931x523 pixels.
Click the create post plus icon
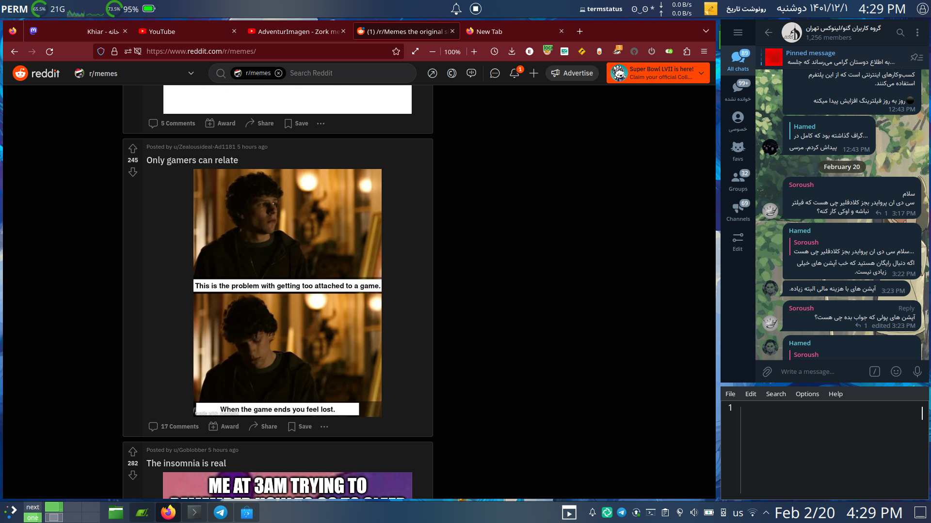coord(533,73)
